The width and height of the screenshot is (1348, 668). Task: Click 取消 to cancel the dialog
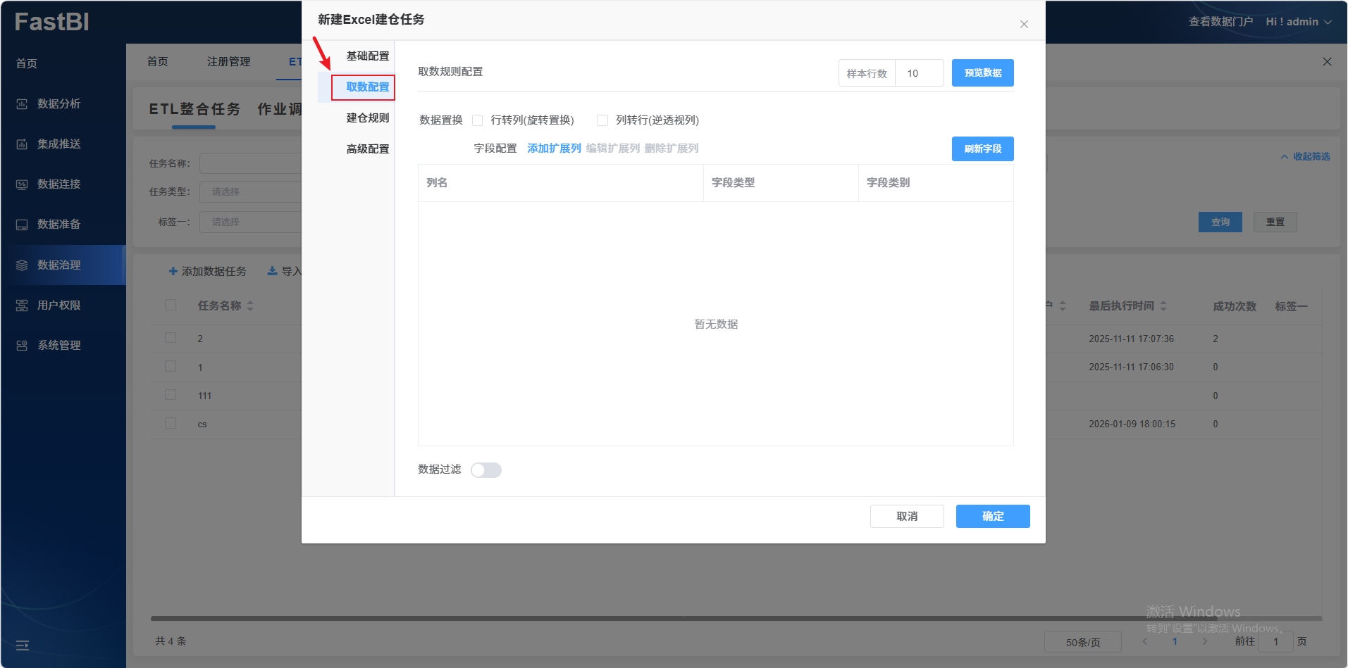907,516
